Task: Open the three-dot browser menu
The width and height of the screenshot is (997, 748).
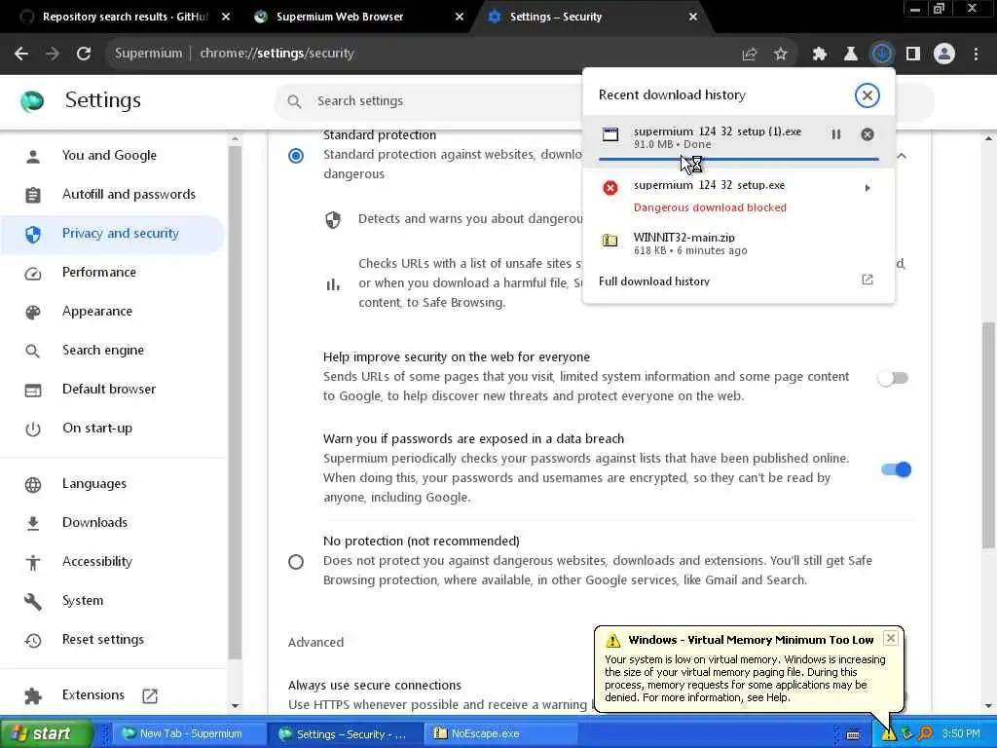Action: [x=976, y=55]
